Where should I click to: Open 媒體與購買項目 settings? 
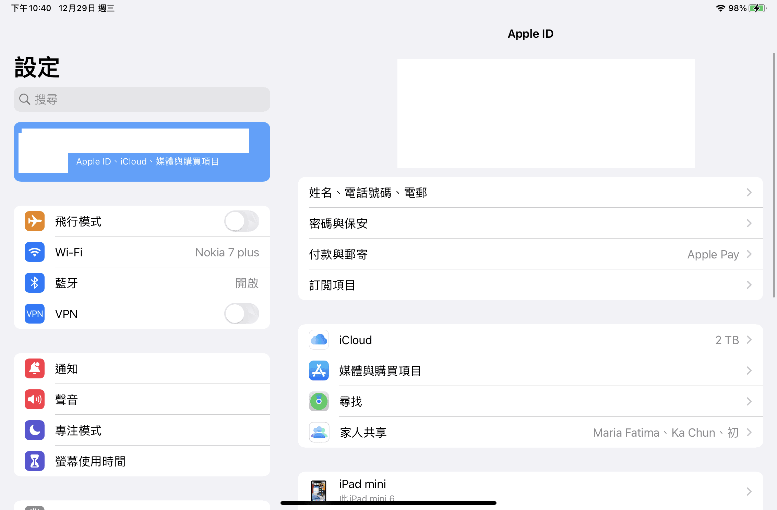point(530,371)
